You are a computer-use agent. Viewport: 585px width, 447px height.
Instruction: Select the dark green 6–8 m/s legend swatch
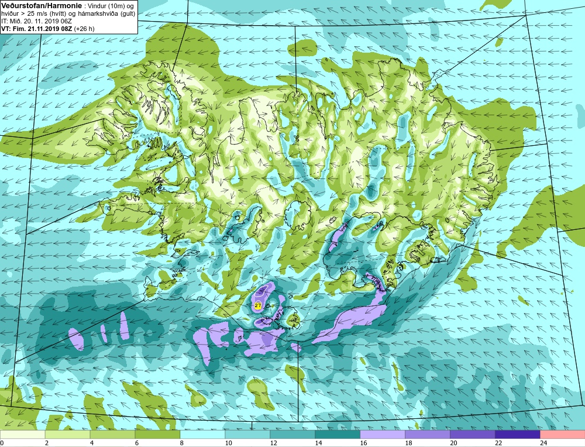point(157,435)
